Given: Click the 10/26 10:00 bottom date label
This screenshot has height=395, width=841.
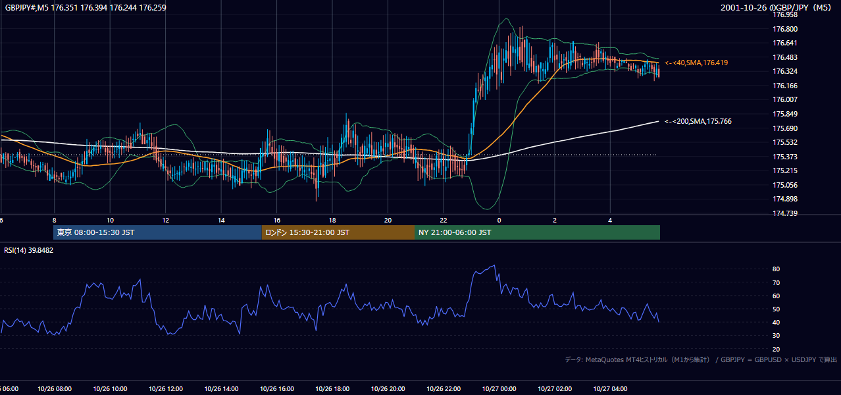Looking at the screenshot, I should click(110, 388).
